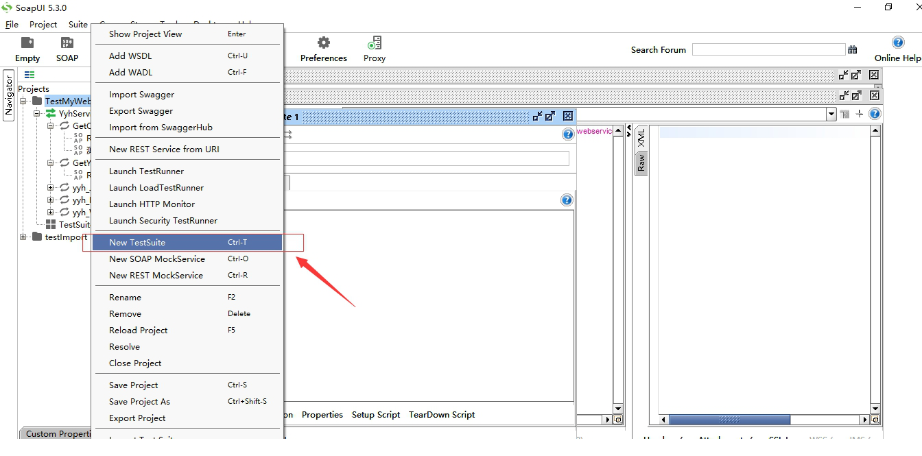
Task: Click the greyed icon left of the plus
Action: click(844, 114)
